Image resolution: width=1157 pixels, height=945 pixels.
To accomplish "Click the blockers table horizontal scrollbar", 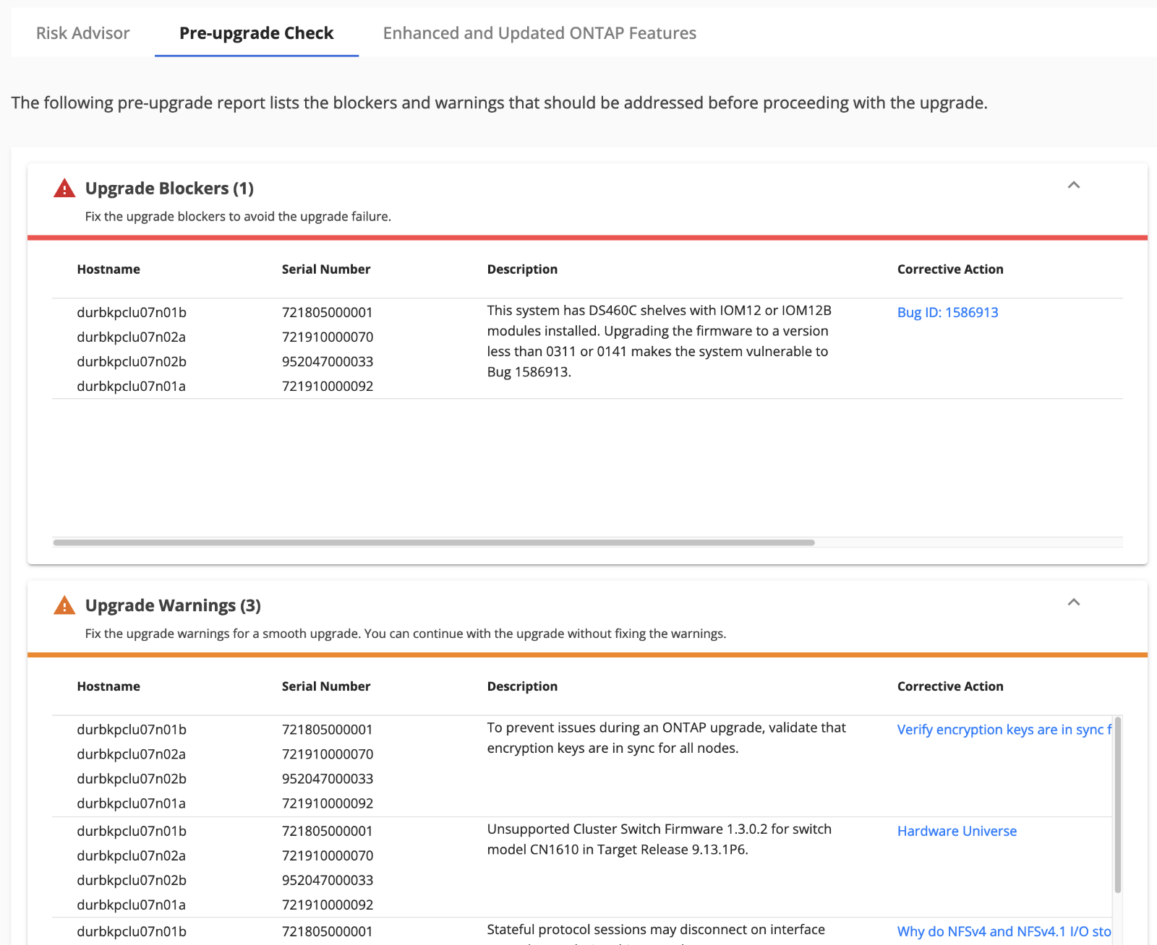I will pyautogui.click(x=434, y=543).
